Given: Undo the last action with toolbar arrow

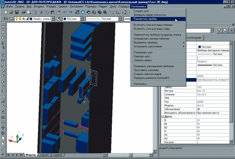Looking at the screenshot, I should 65,12.
